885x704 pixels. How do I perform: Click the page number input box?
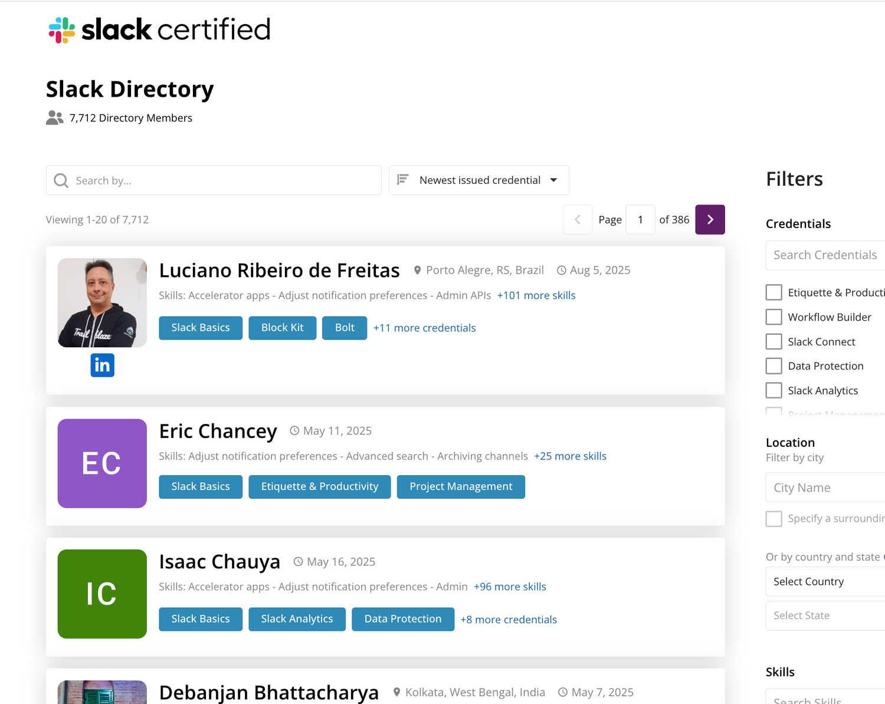(640, 219)
